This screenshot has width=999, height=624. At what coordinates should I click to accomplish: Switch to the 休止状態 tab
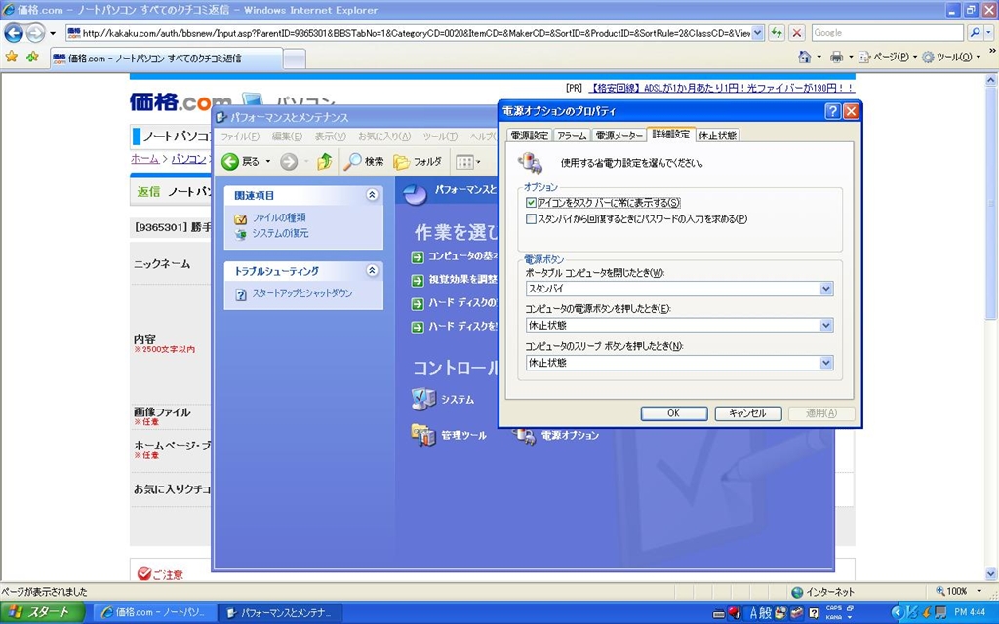click(x=717, y=136)
